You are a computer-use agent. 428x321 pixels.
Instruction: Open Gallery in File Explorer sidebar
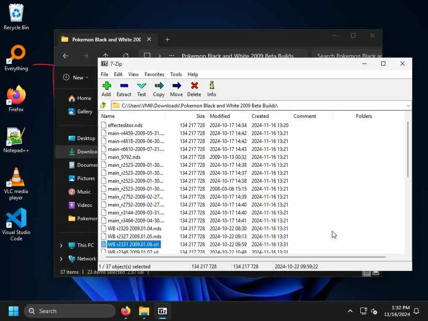(x=81, y=111)
